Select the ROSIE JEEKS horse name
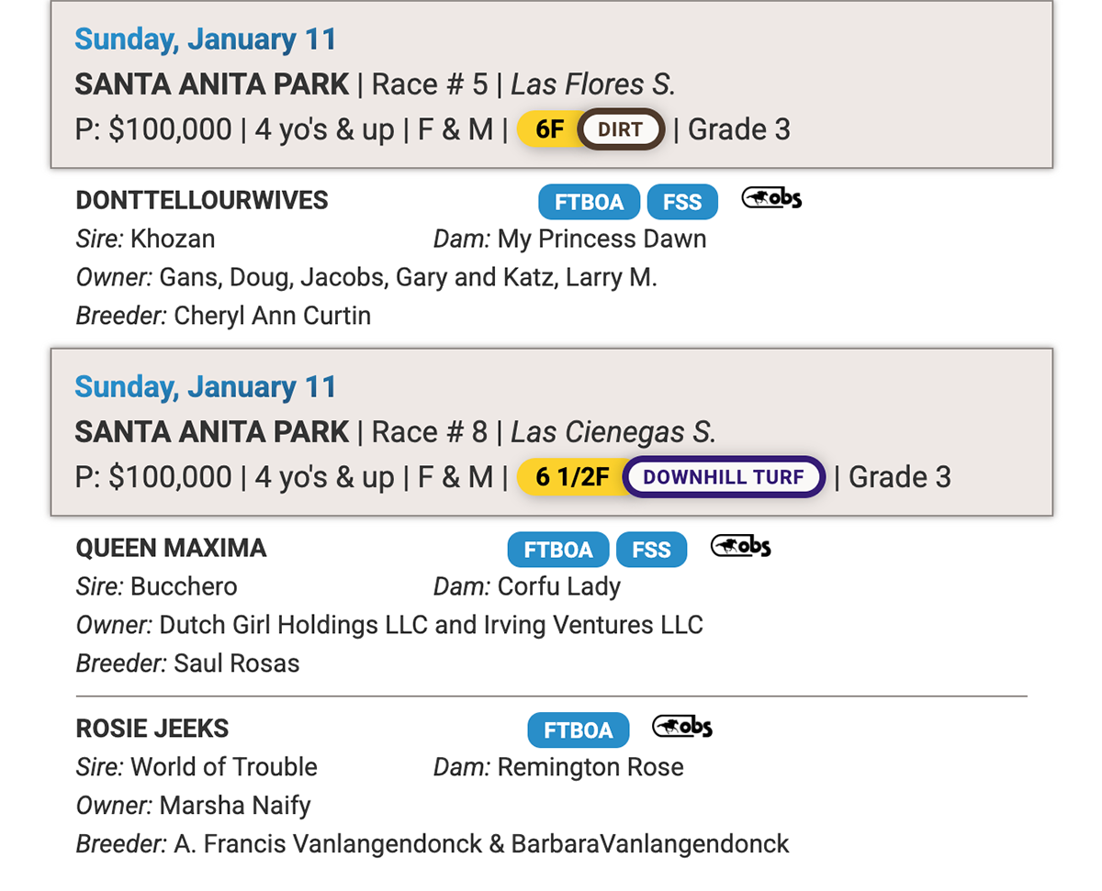The width and height of the screenshot is (1102, 891). tap(152, 729)
